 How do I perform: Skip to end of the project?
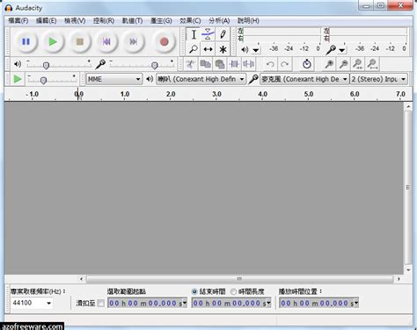(134, 42)
